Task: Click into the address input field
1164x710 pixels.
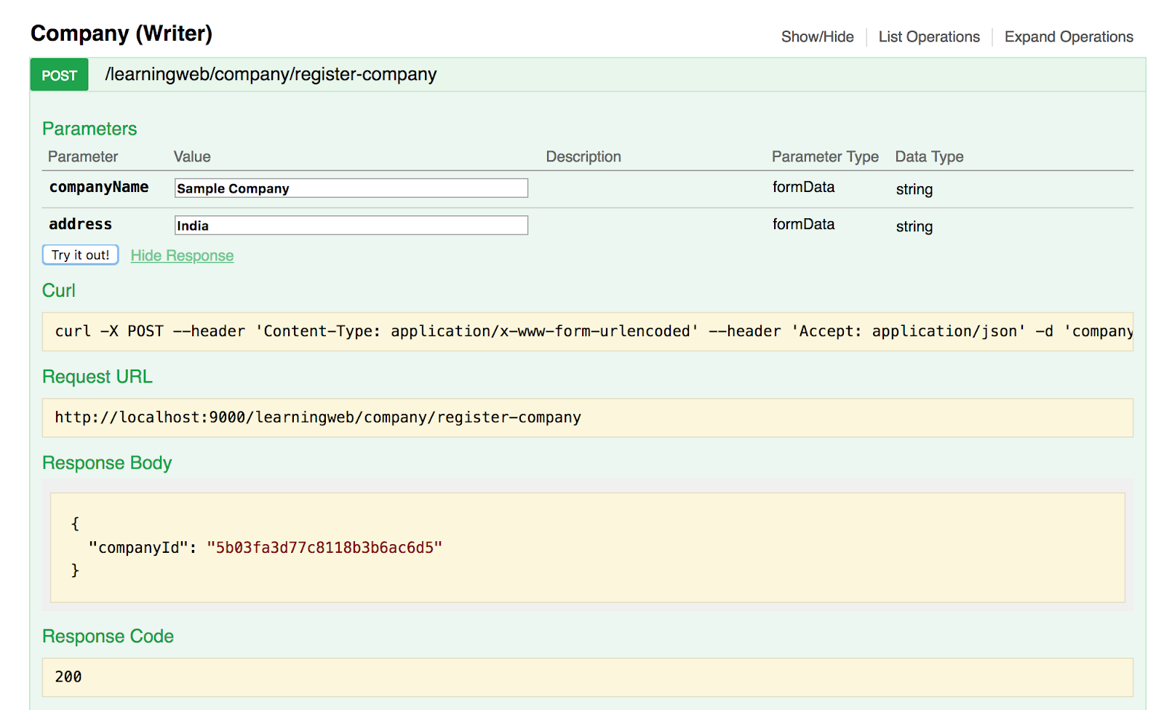Action: pos(351,226)
